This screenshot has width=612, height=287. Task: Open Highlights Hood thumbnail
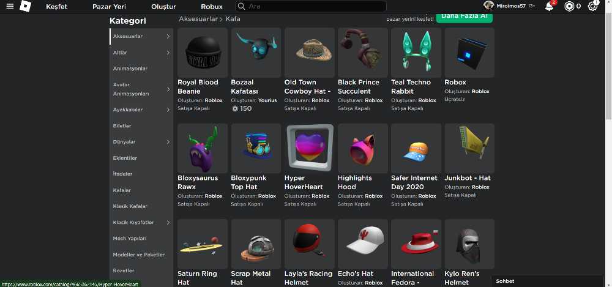click(x=363, y=148)
